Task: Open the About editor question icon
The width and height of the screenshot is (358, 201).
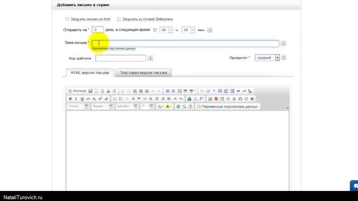Action: [x=190, y=107]
